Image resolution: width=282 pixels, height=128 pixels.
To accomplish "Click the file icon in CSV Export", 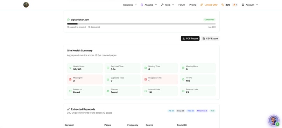I will (x=204, y=38).
